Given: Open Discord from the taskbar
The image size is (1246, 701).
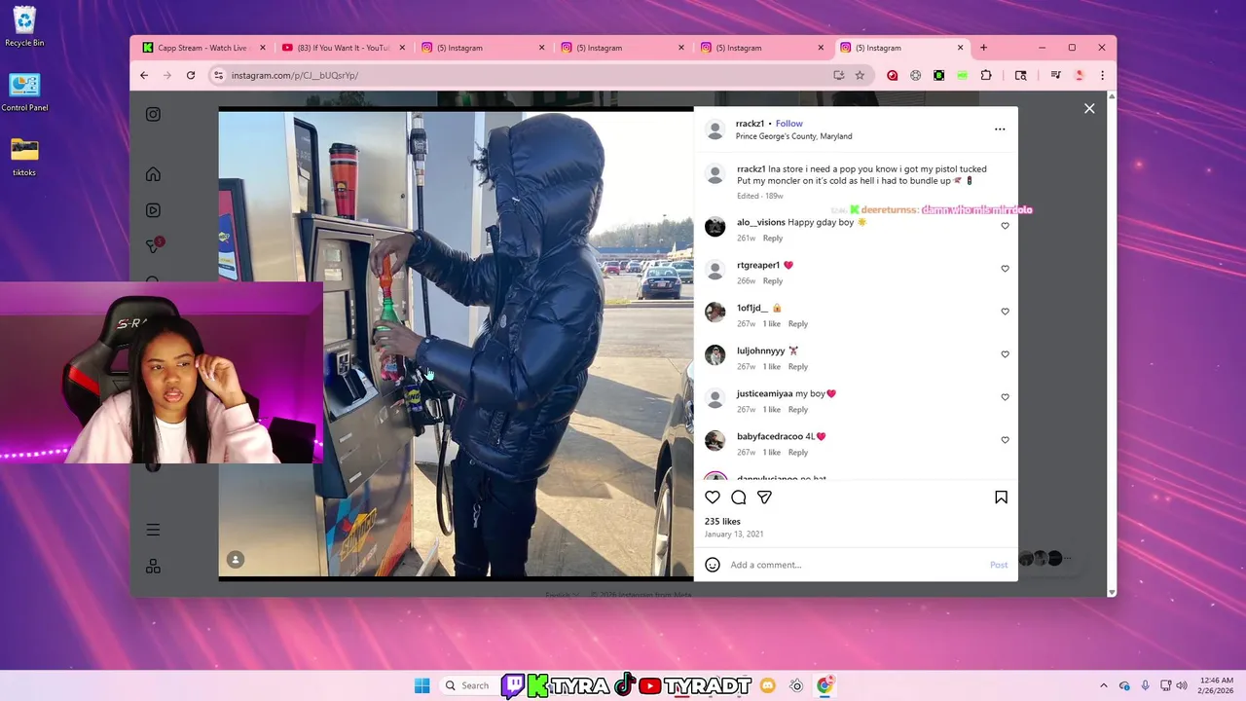Looking at the screenshot, I should pyautogui.click(x=767, y=685).
